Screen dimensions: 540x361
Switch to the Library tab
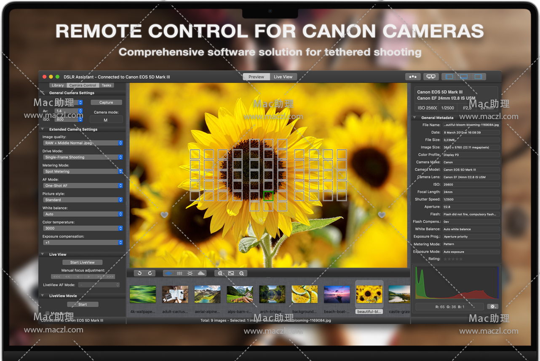point(58,85)
